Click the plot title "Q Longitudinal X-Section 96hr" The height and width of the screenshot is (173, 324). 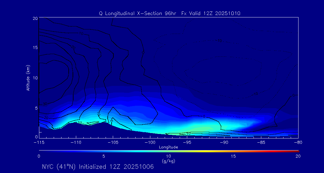tap(138, 14)
